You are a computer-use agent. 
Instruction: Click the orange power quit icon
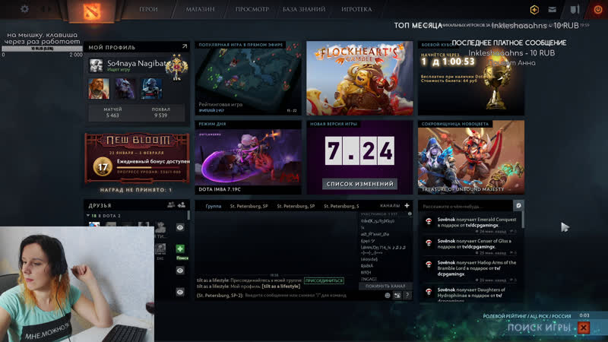point(598,10)
